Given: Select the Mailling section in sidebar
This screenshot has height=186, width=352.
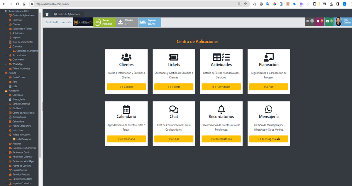Looking at the screenshot, I should pos(12,73).
